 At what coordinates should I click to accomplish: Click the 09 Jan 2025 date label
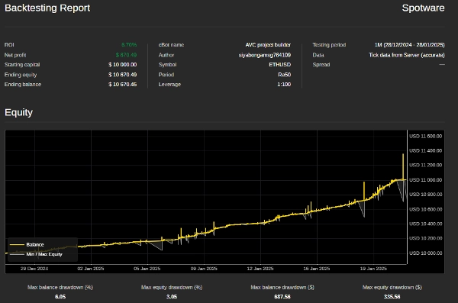pos(204,269)
